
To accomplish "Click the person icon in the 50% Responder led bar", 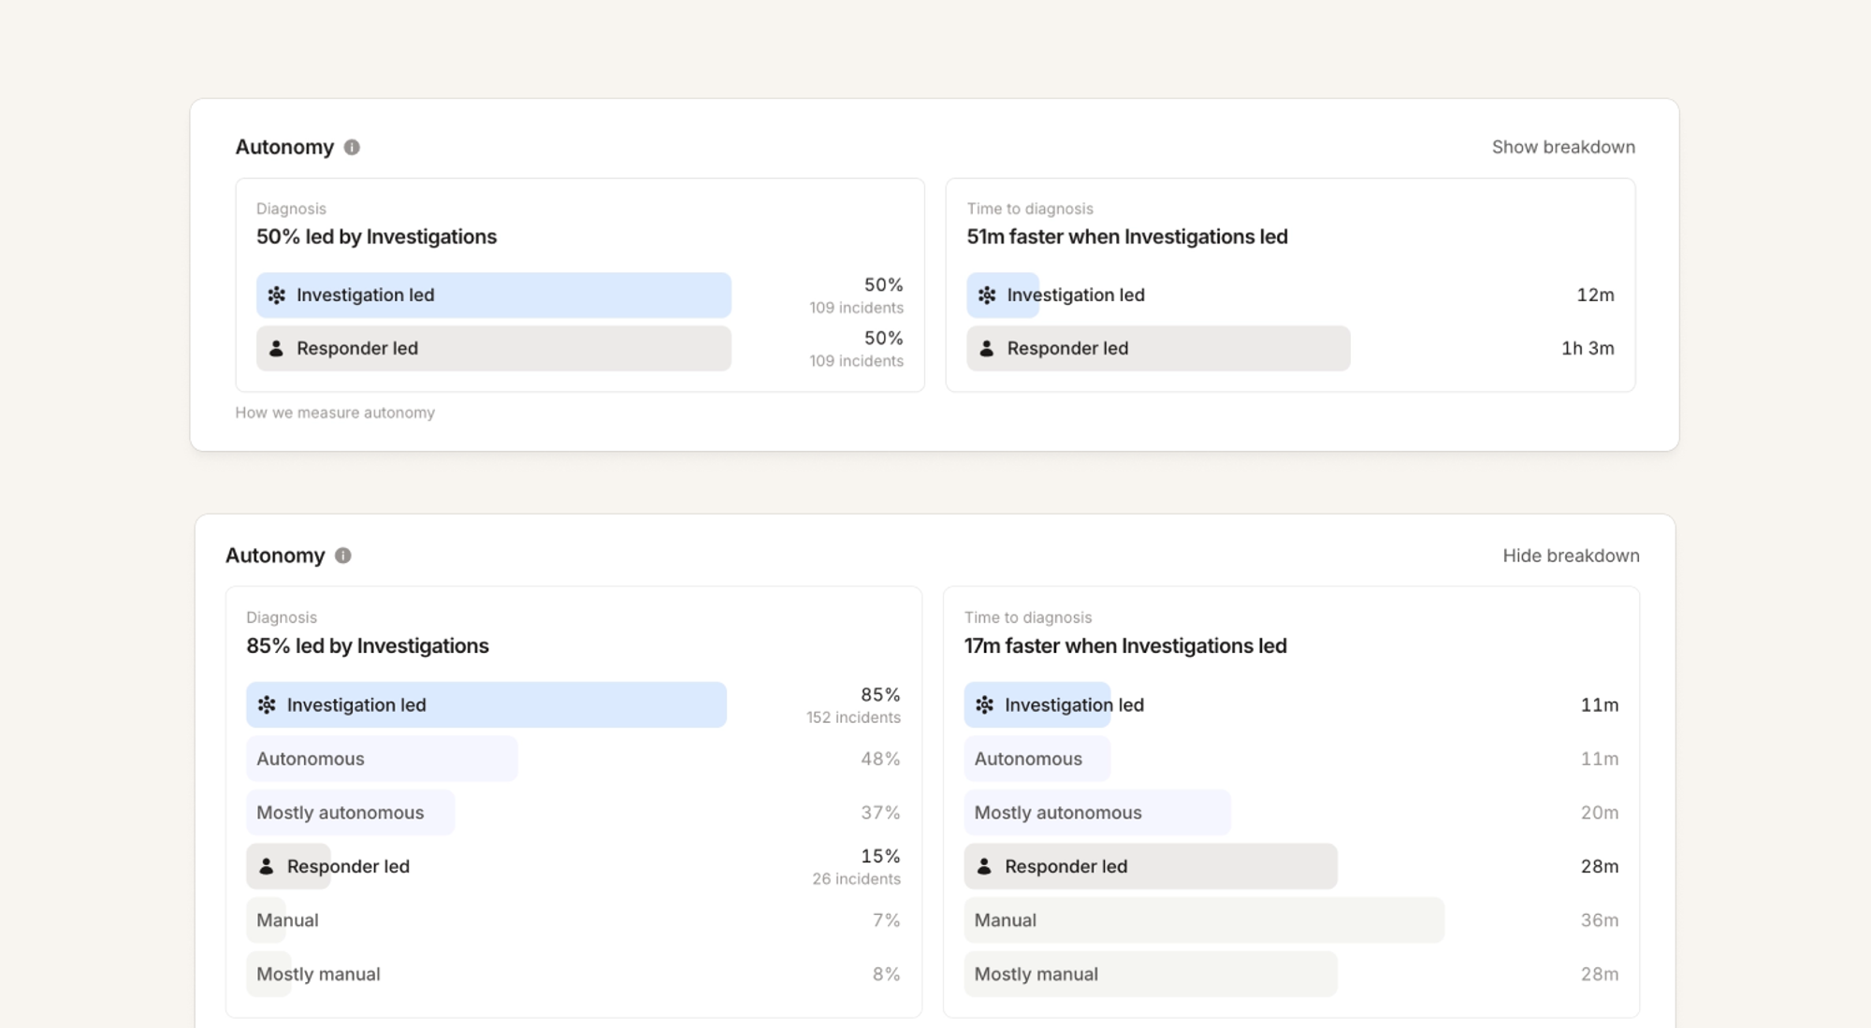I will pyautogui.click(x=277, y=348).
